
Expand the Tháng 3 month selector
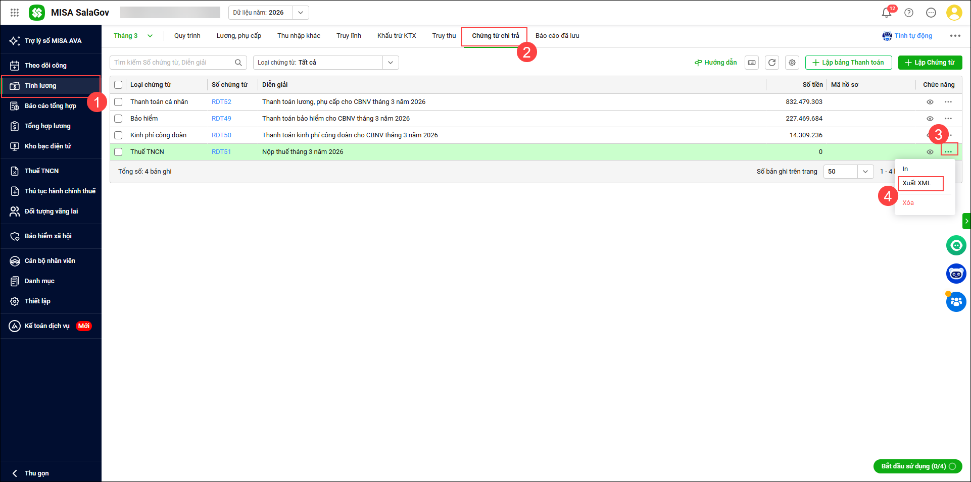click(x=150, y=36)
